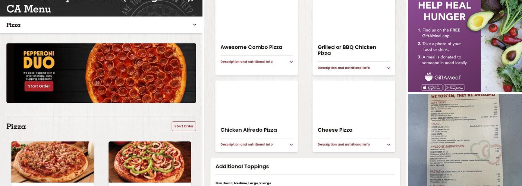Click Start Order beside the Pizza heading

(184, 126)
